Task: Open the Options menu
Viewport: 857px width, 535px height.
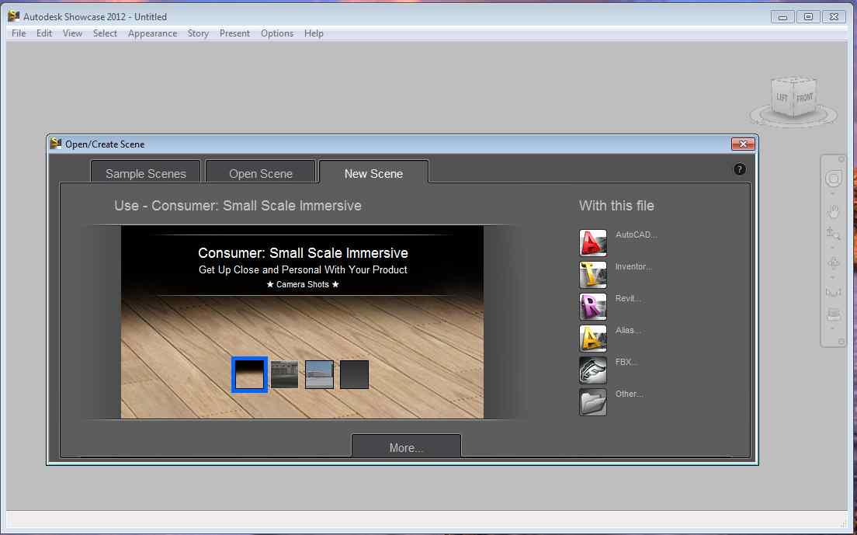Action: click(x=277, y=33)
